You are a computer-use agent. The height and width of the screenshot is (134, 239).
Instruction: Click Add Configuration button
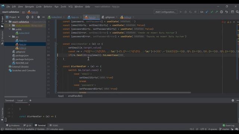click(x=165, y=12)
